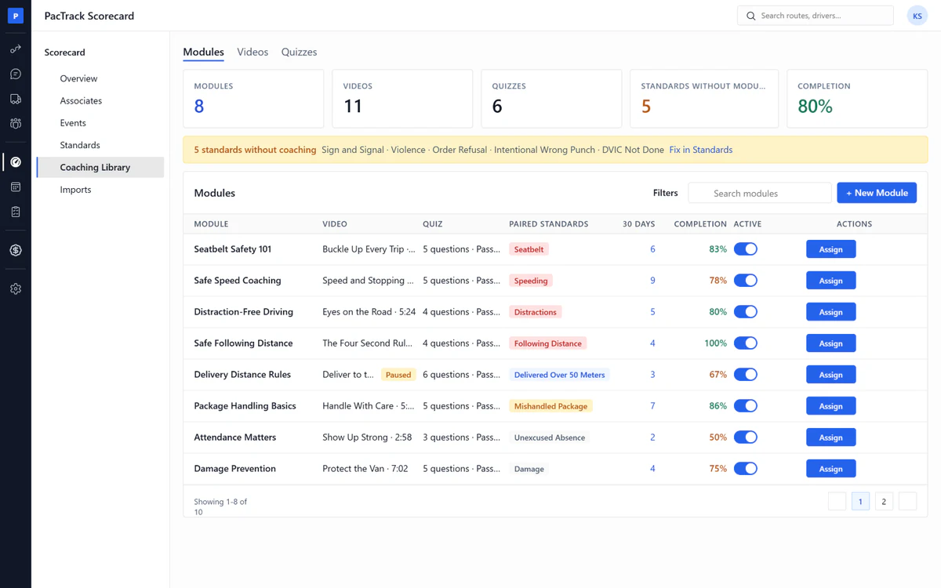Assign the Damage Prevention module

830,469
